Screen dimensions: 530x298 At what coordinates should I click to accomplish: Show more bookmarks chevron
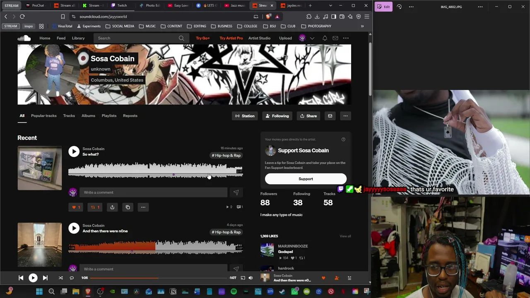point(362,26)
